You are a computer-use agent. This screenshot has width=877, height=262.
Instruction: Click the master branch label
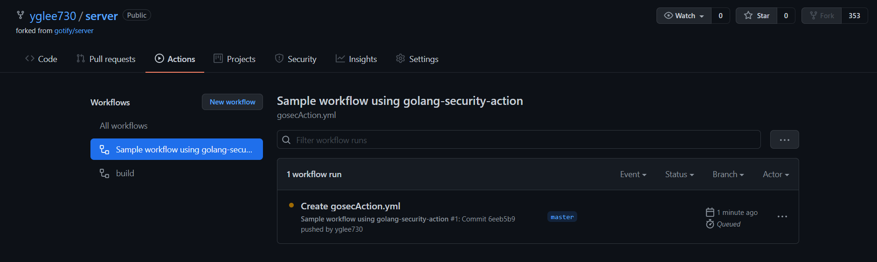(562, 217)
